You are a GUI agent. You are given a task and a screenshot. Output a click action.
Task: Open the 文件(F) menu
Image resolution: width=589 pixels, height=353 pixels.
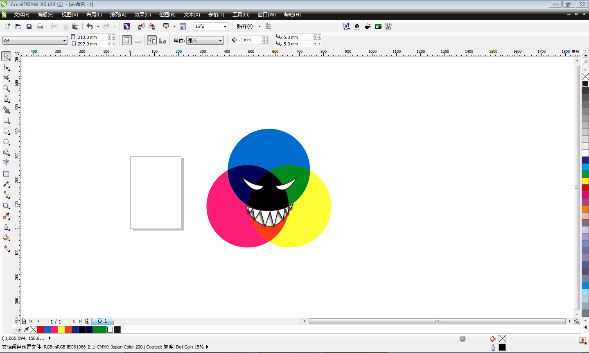pos(21,15)
